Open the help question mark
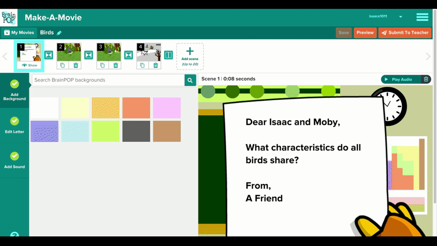The width and height of the screenshot is (437, 246). coord(15,234)
